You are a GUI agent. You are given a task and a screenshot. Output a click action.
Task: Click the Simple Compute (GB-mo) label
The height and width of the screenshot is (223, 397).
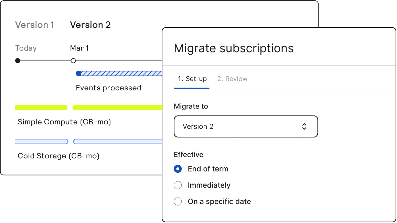64,122
